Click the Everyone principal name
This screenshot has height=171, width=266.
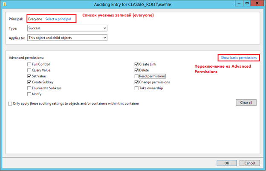tap(35, 19)
